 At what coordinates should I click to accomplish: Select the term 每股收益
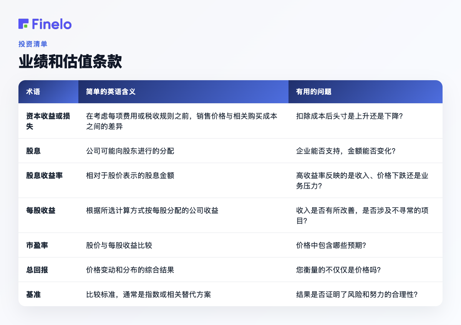[x=41, y=210]
